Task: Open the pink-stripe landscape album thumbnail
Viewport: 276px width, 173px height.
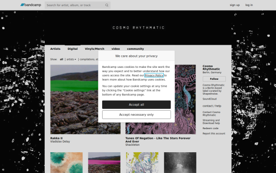Action: tap(104, 162)
